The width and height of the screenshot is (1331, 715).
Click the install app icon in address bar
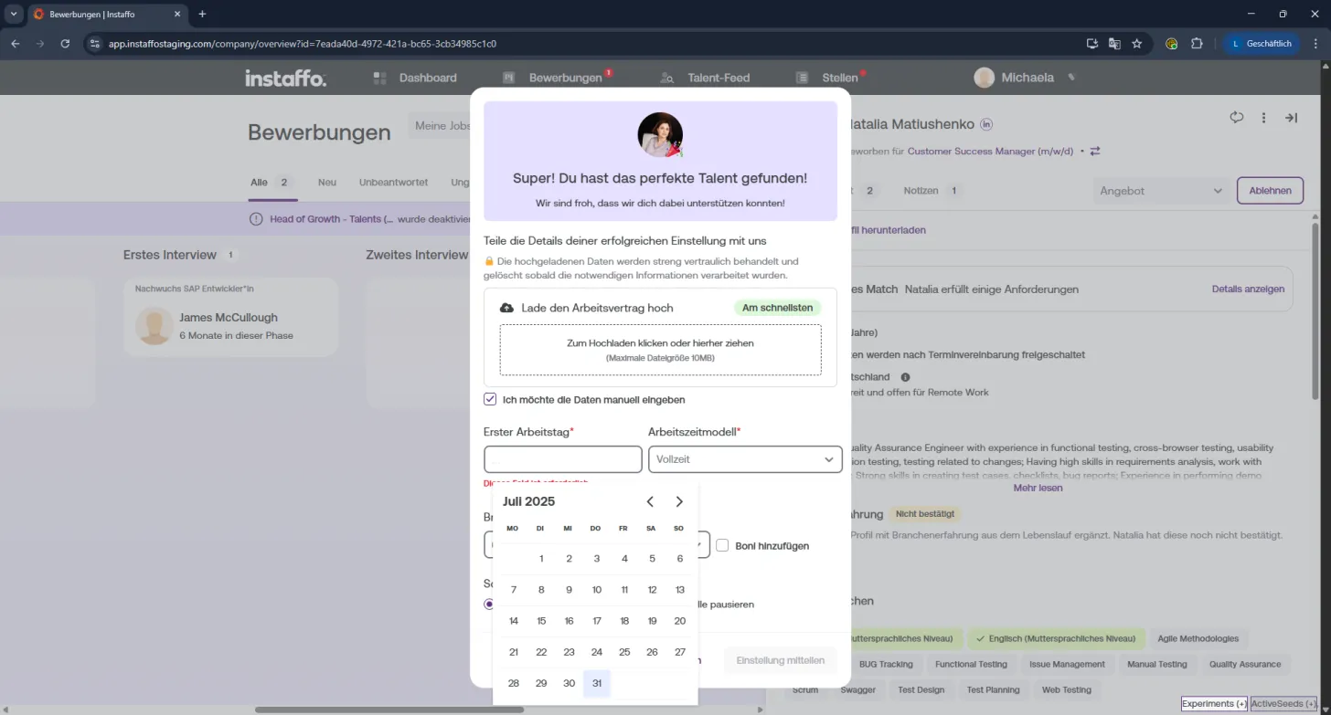click(1091, 43)
